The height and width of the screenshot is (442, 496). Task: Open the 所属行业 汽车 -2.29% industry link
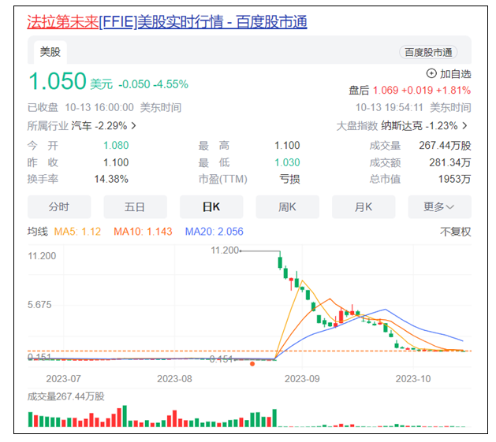(81, 126)
